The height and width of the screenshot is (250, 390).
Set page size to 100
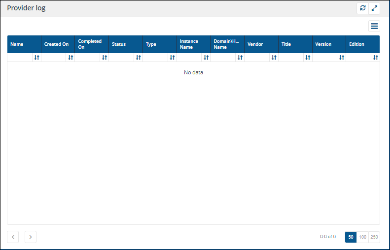pyautogui.click(x=362, y=237)
